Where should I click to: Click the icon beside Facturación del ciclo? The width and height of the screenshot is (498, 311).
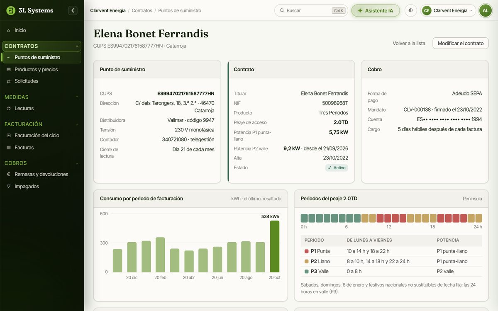click(9, 136)
